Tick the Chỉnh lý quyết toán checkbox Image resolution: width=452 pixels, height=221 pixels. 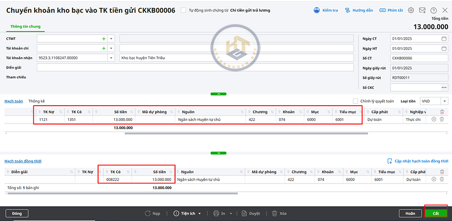coord(355,101)
